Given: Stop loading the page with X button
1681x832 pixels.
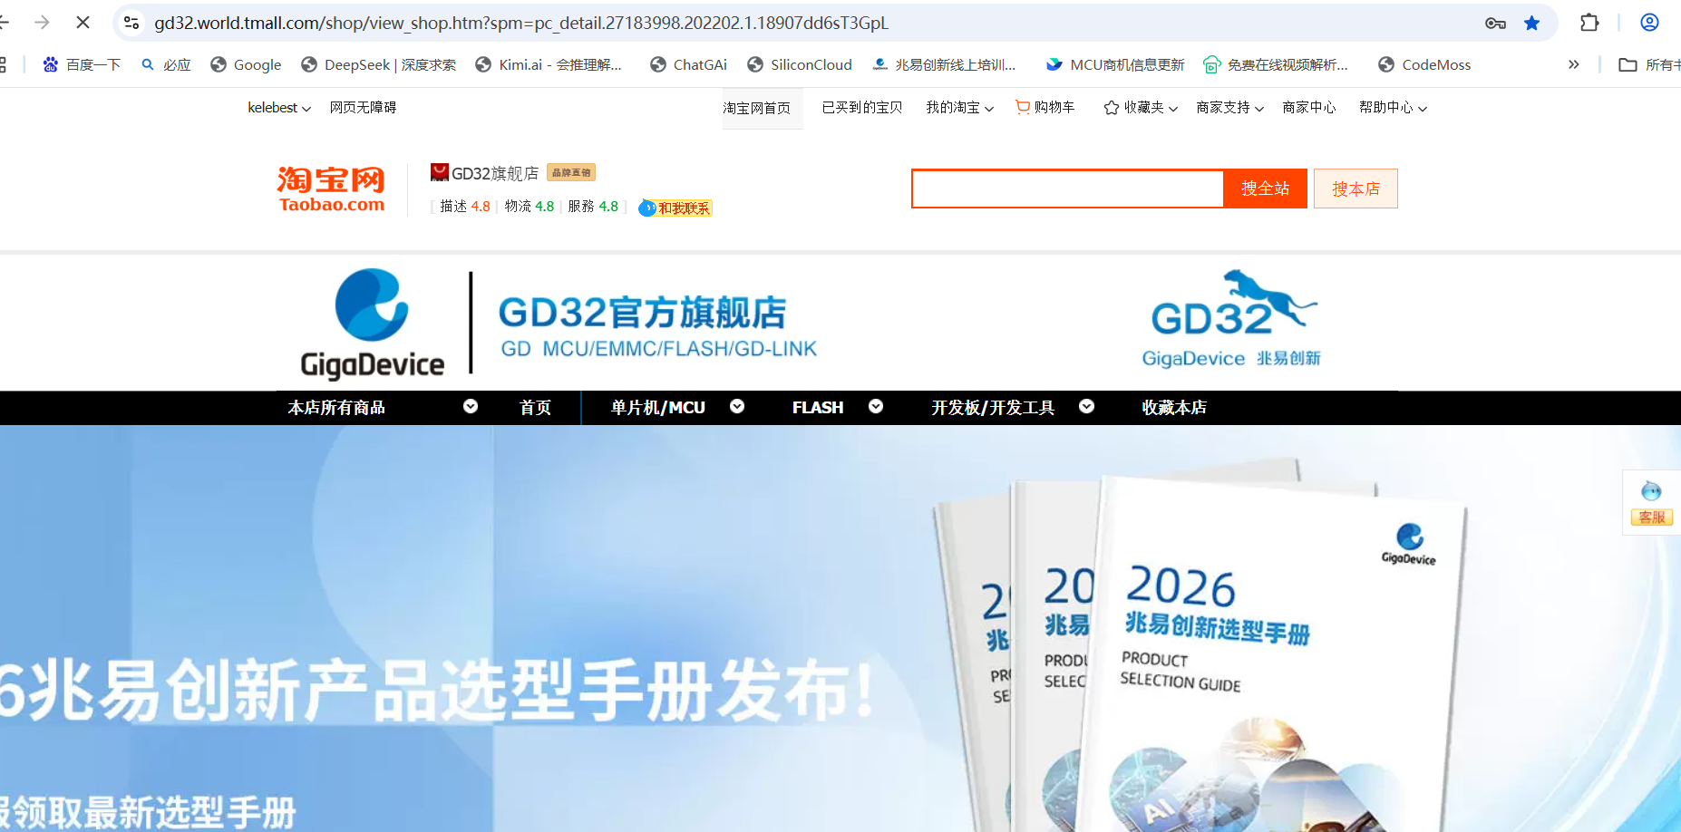Looking at the screenshot, I should point(83,23).
